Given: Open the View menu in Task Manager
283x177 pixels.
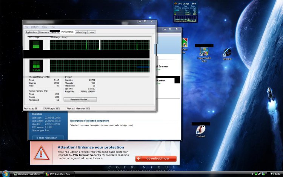Looking at the screenshot, I should point(45,27).
